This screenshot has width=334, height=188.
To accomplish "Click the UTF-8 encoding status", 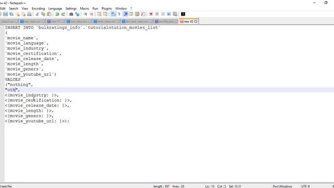I will [305, 186].
